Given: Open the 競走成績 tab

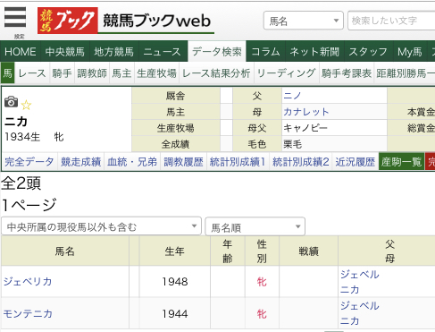Looking at the screenshot, I should point(81,162).
